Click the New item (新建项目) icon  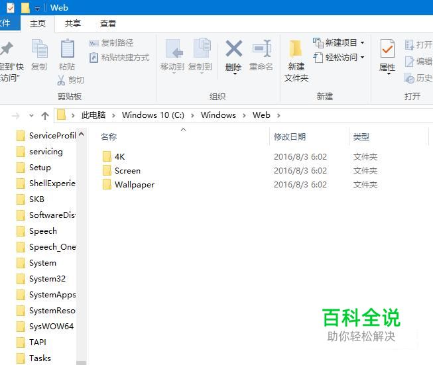pyautogui.click(x=318, y=43)
